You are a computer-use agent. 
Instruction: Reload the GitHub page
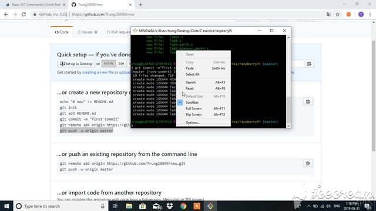[23, 14]
